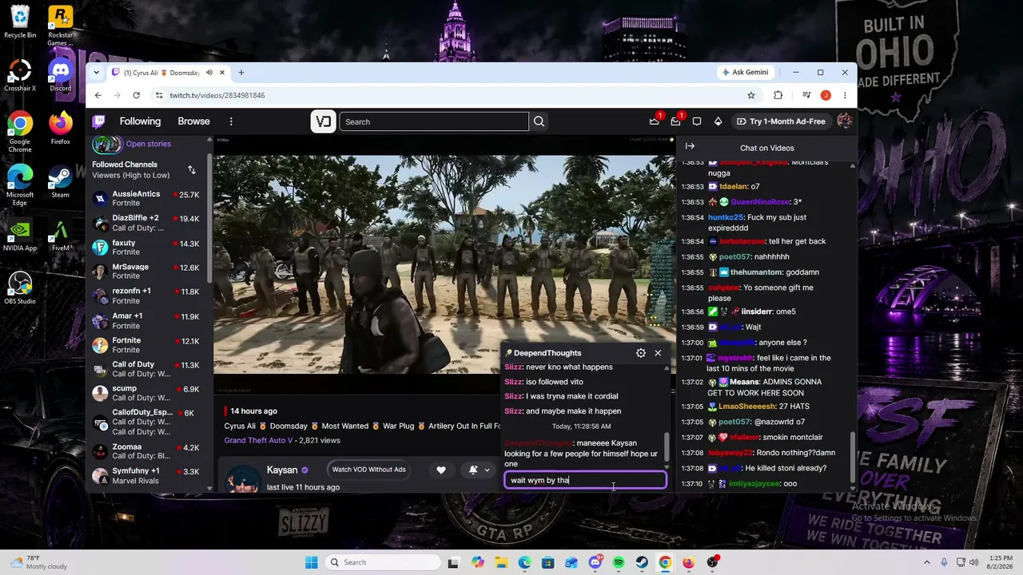The height and width of the screenshot is (575, 1023).
Task: Open Twitch Prime loot crown icon
Action: click(655, 121)
